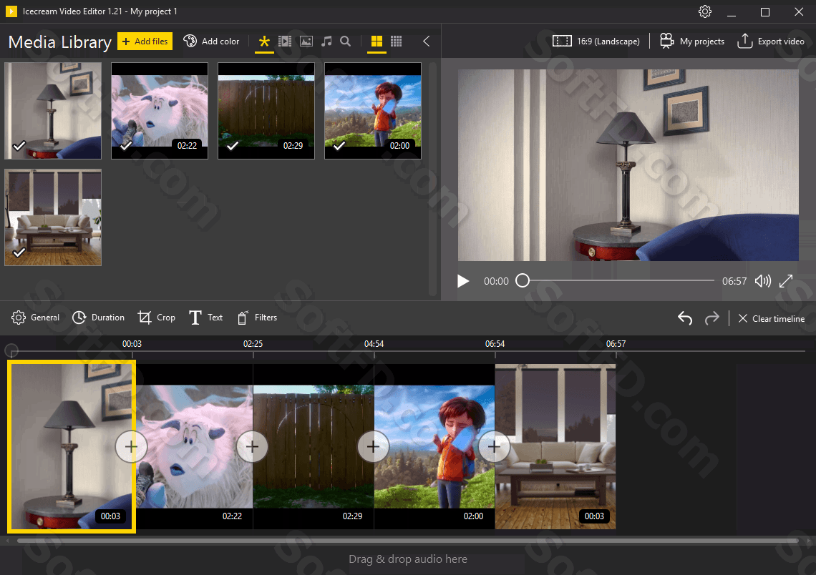This screenshot has width=816, height=575.
Task: Select the yeti clip on the timeline
Action: pos(195,446)
